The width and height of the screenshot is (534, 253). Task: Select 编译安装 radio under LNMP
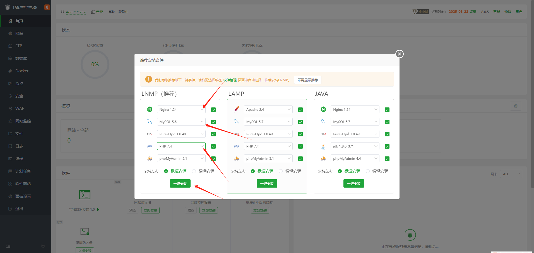click(194, 171)
